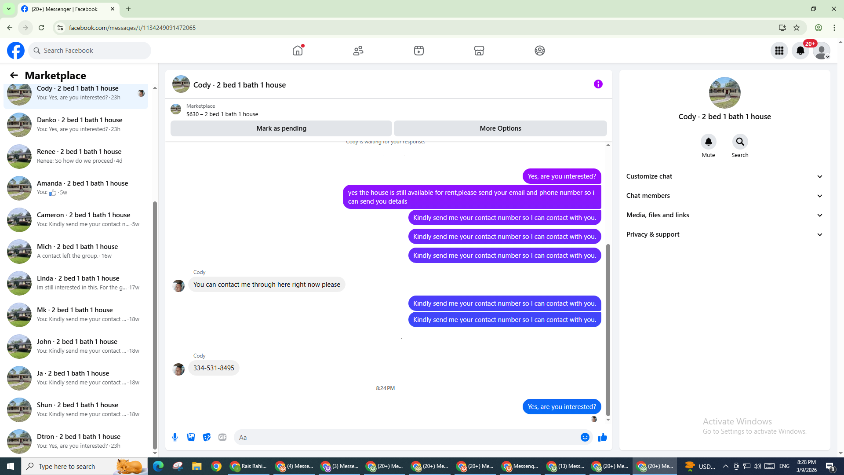
Task: Open conversation information purple icon
Action: click(598, 84)
